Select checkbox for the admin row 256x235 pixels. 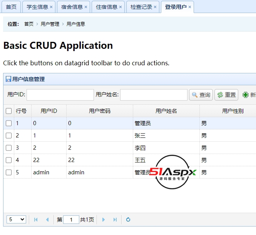(9, 172)
